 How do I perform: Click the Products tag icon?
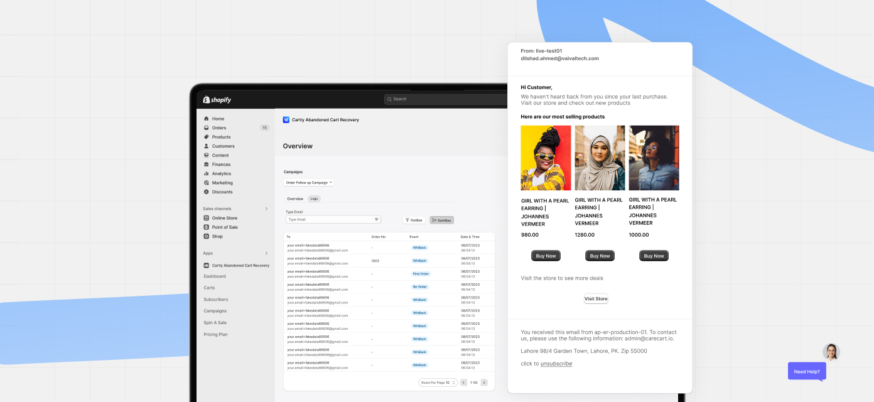207,137
